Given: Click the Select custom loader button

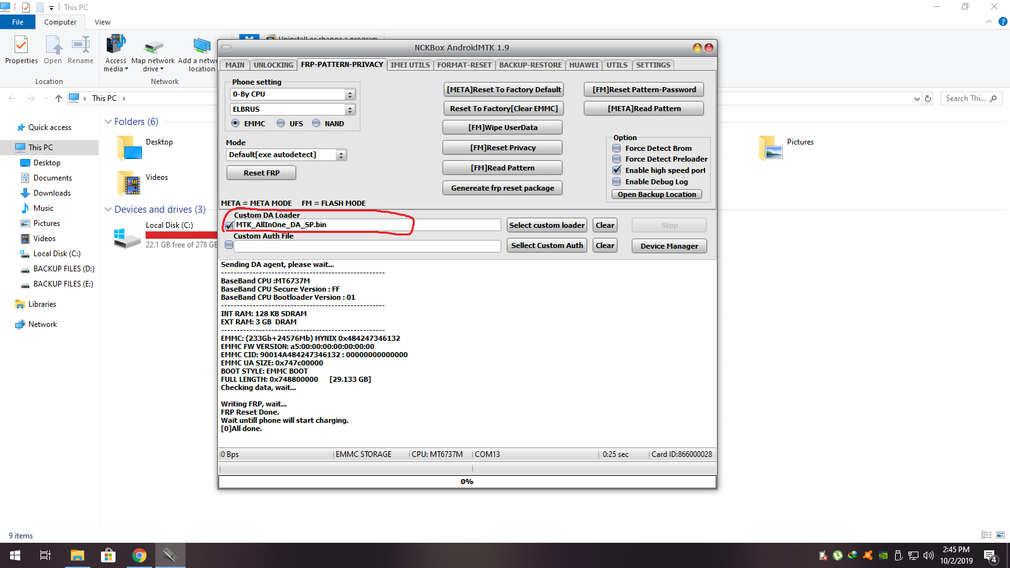Looking at the screenshot, I should point(547,225).
